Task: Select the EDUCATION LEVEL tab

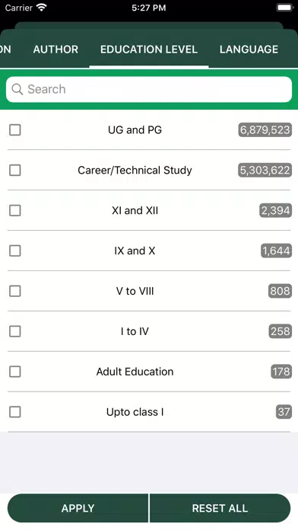Action: click(149, 49)
